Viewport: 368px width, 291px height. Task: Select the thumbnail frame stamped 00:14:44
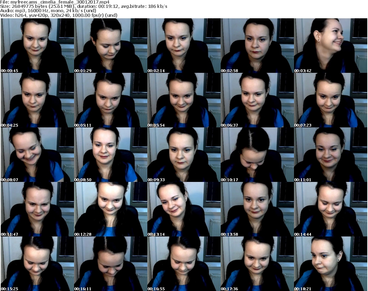coord(331,209)
